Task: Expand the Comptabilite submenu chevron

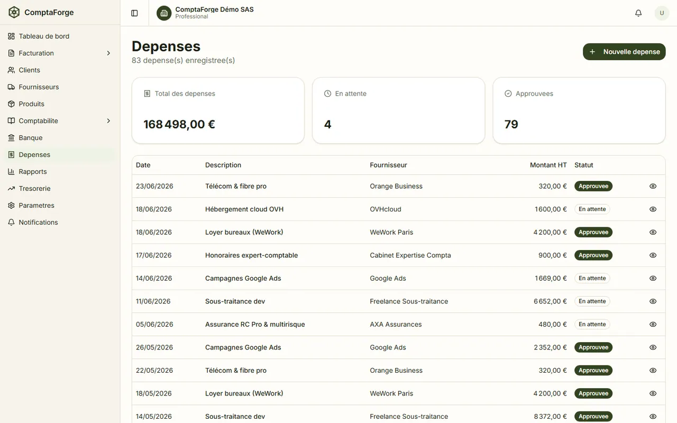Action: (108, 121)
